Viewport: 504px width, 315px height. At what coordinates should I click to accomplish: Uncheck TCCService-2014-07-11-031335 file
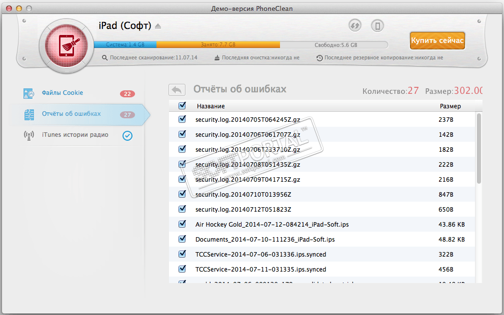[182, 269]
